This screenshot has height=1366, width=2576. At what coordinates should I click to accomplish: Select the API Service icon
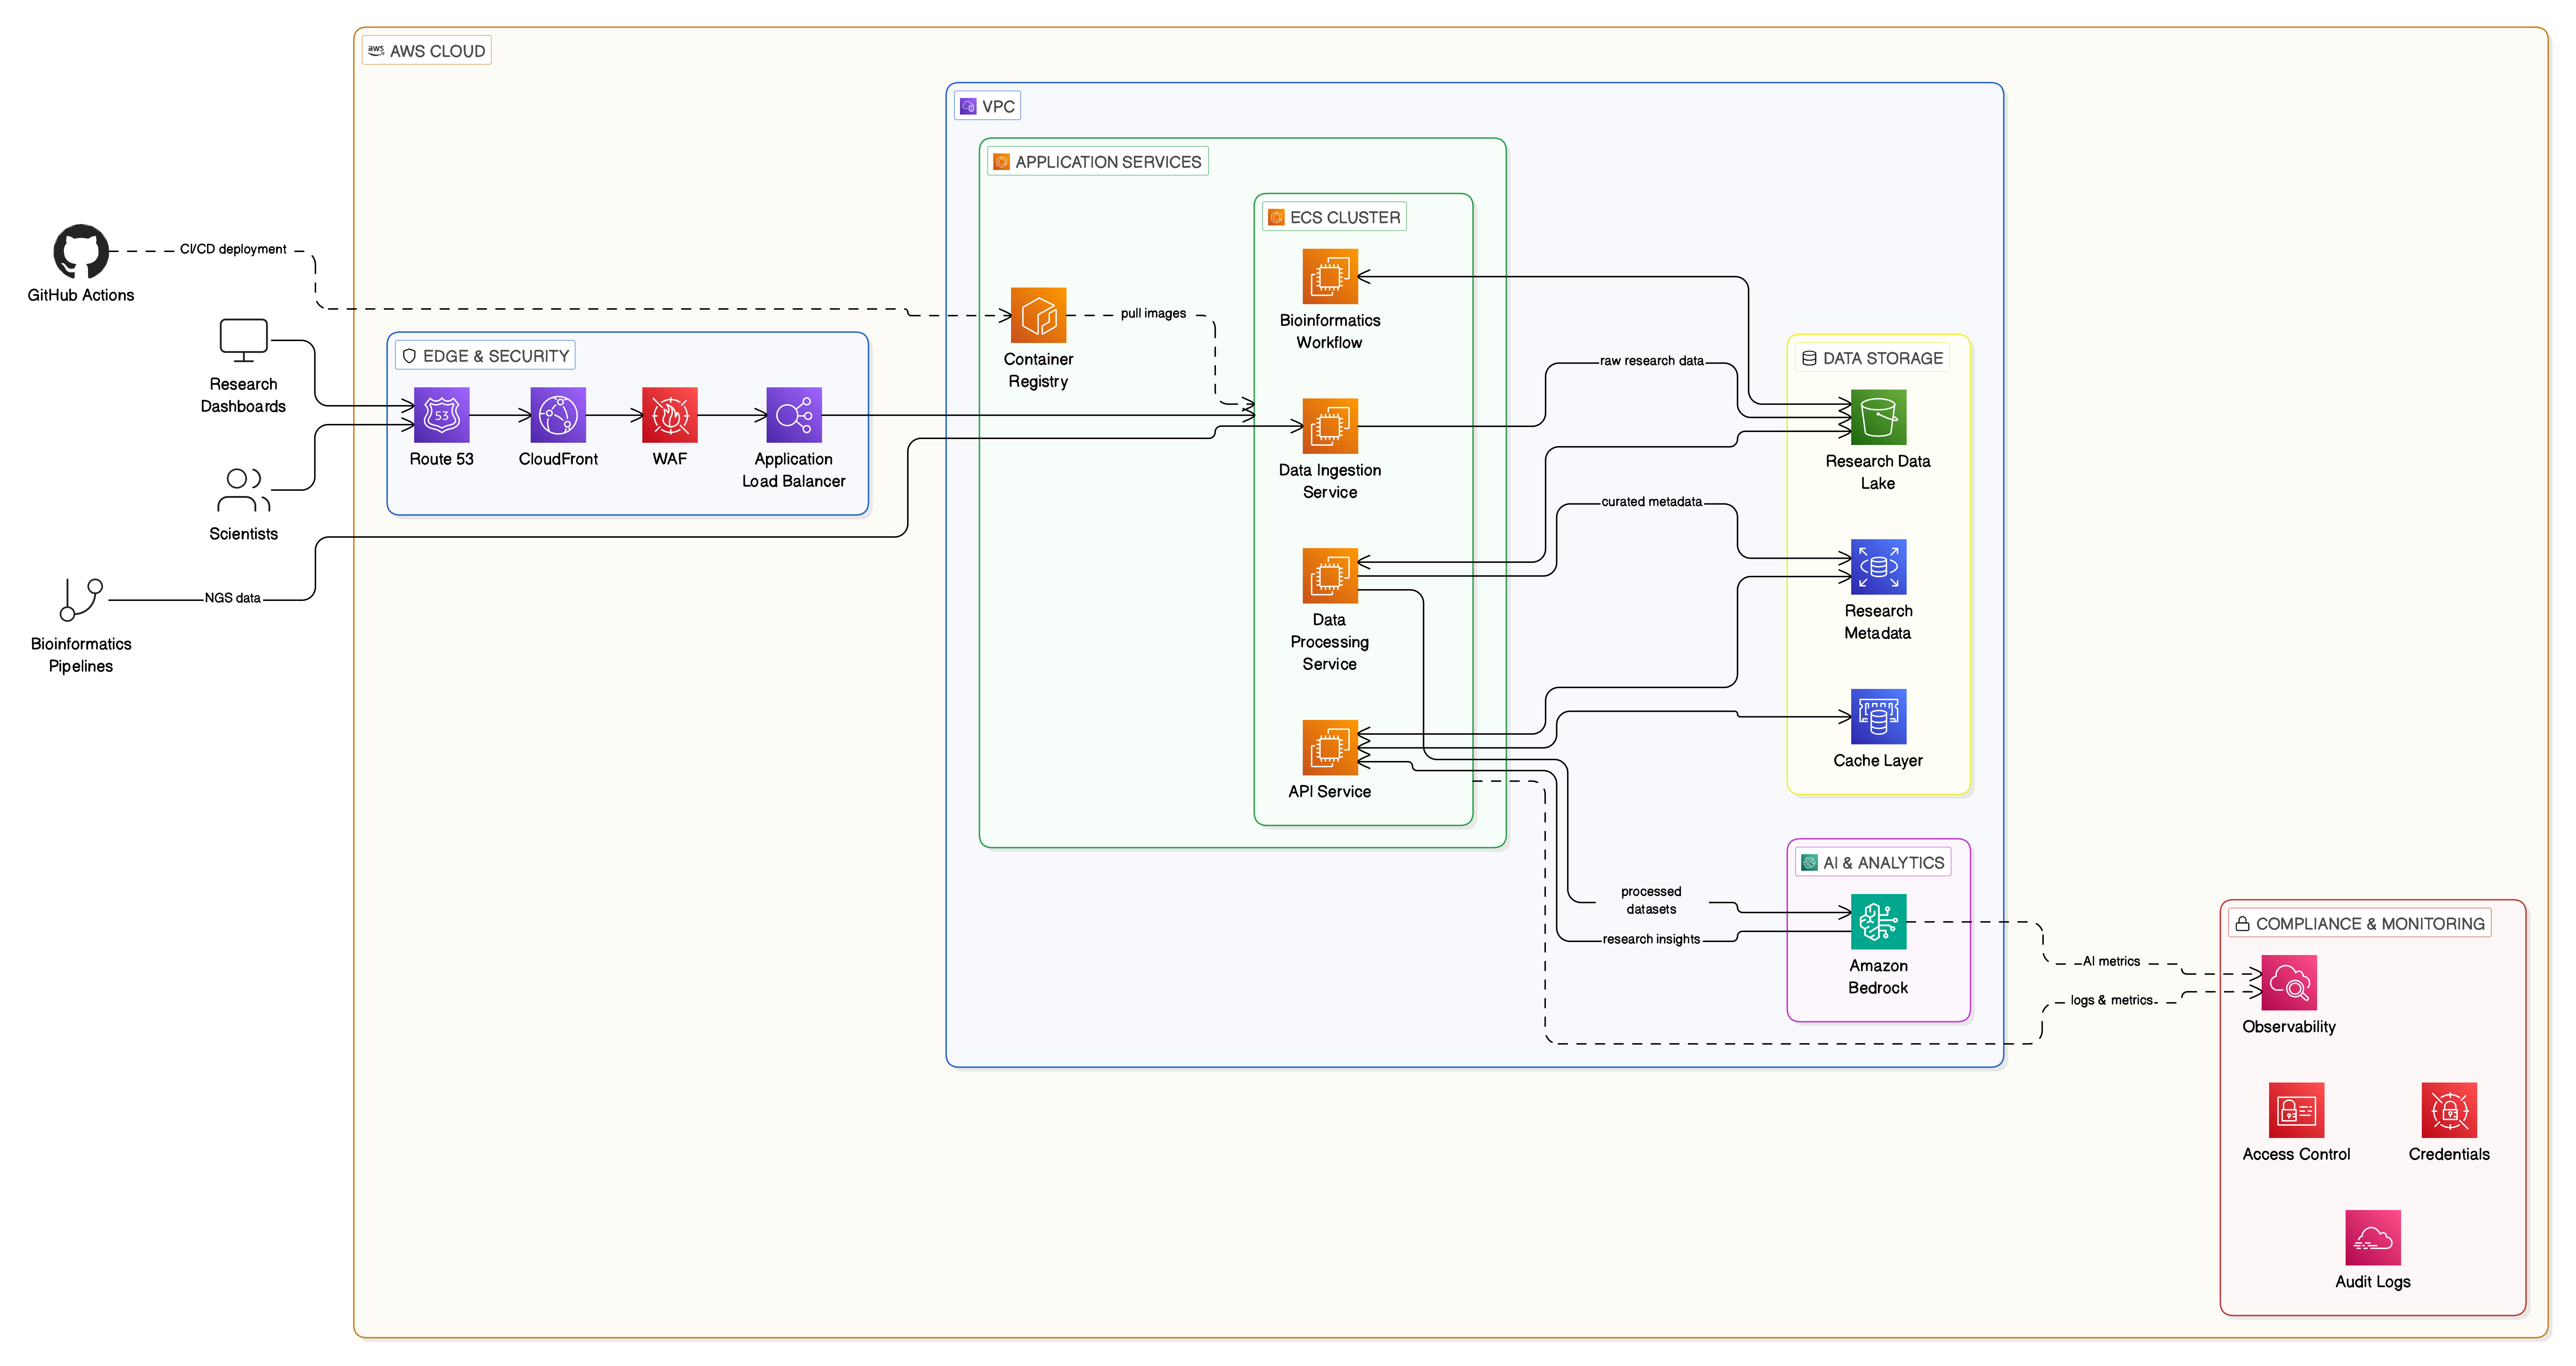pos(1330,747)
